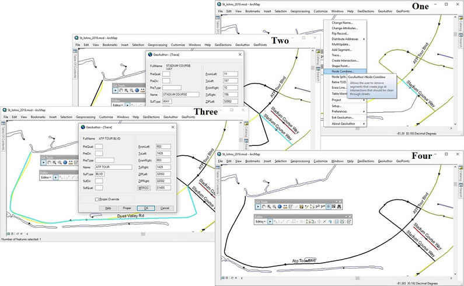Click the Name field containing ATP TOUR
Viewport: 464px width, 286px height.
113,167
